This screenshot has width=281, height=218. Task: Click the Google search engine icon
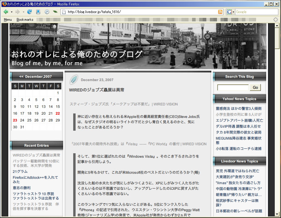pyautogui.click(x=229, y=12)
